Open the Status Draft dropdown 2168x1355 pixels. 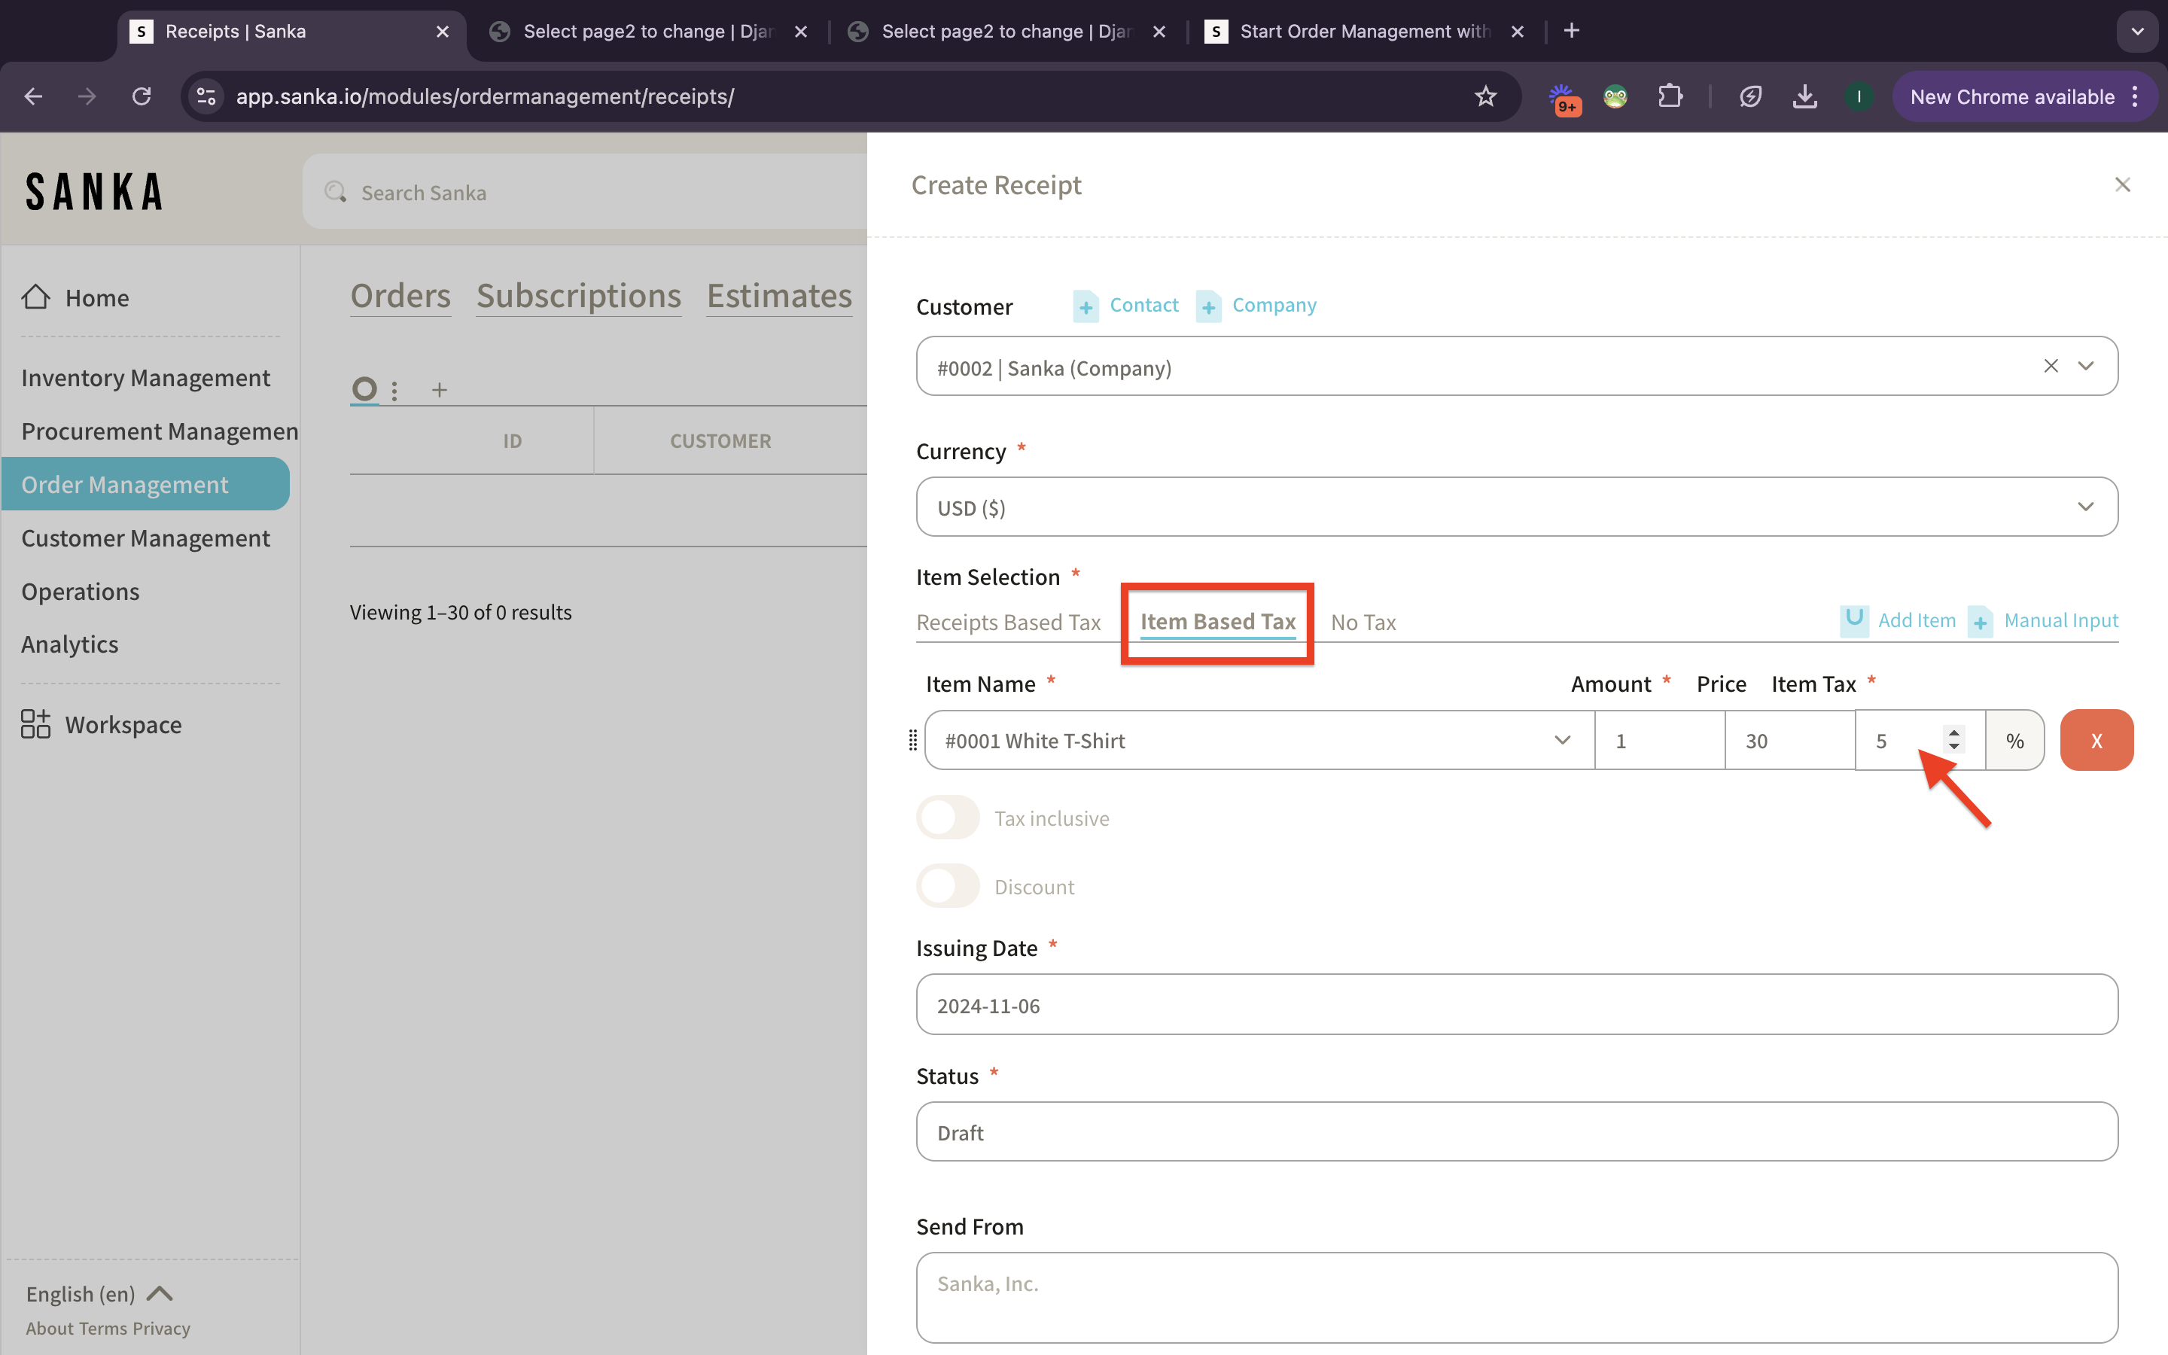[x=1517, y=1132]
